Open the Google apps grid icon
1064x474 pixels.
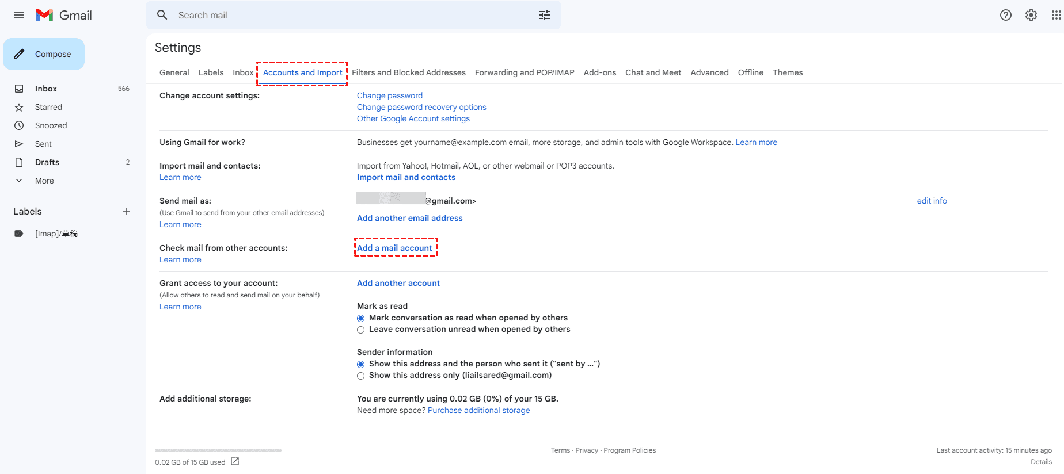tap(1056, 15)
